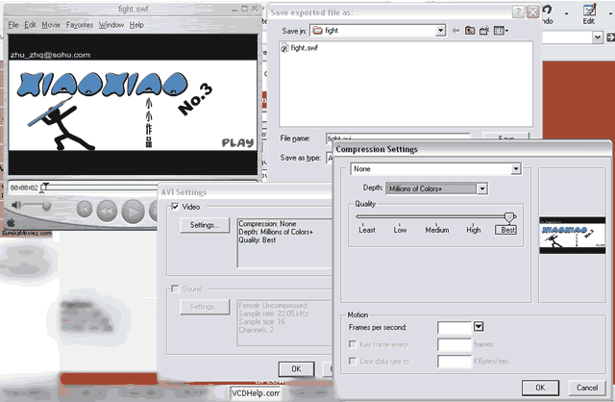
Task: Click the Up One Level folder icon
Action: click(x=470, y=30)
